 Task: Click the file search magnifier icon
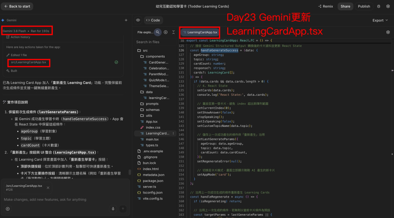point(157,32)
